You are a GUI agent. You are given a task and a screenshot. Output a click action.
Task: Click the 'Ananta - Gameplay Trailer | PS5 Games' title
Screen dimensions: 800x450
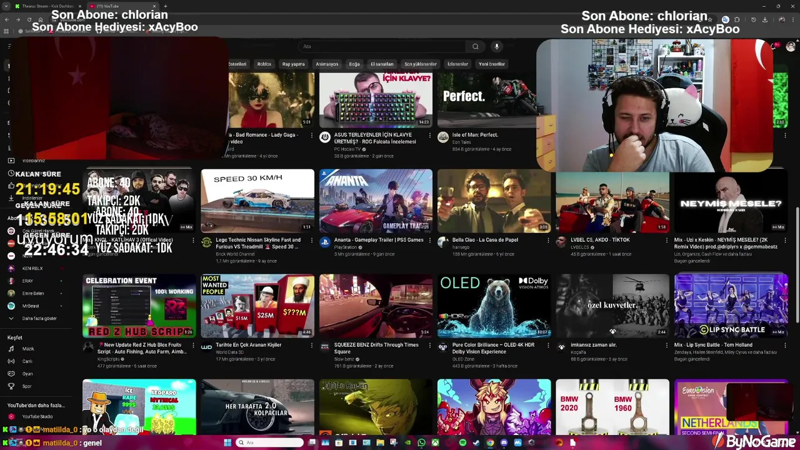379,240
